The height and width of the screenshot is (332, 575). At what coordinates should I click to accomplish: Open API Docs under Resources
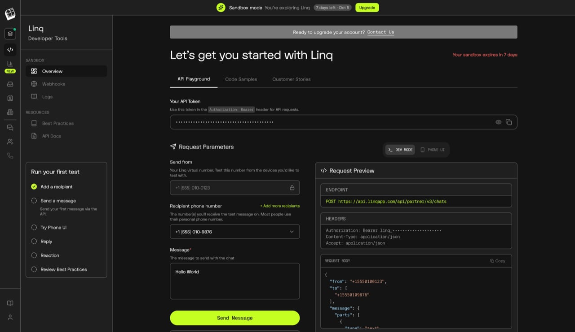coord(66,136)
